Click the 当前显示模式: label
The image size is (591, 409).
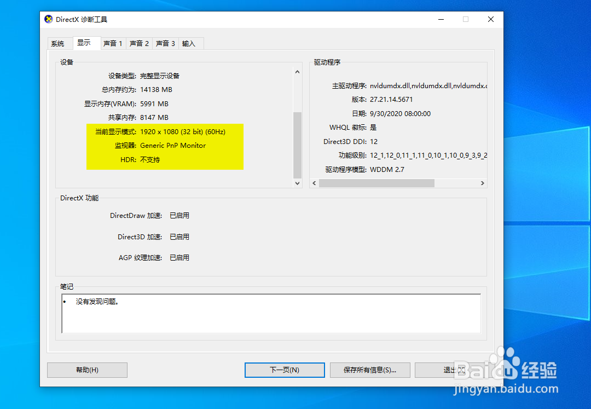[115, 132]
